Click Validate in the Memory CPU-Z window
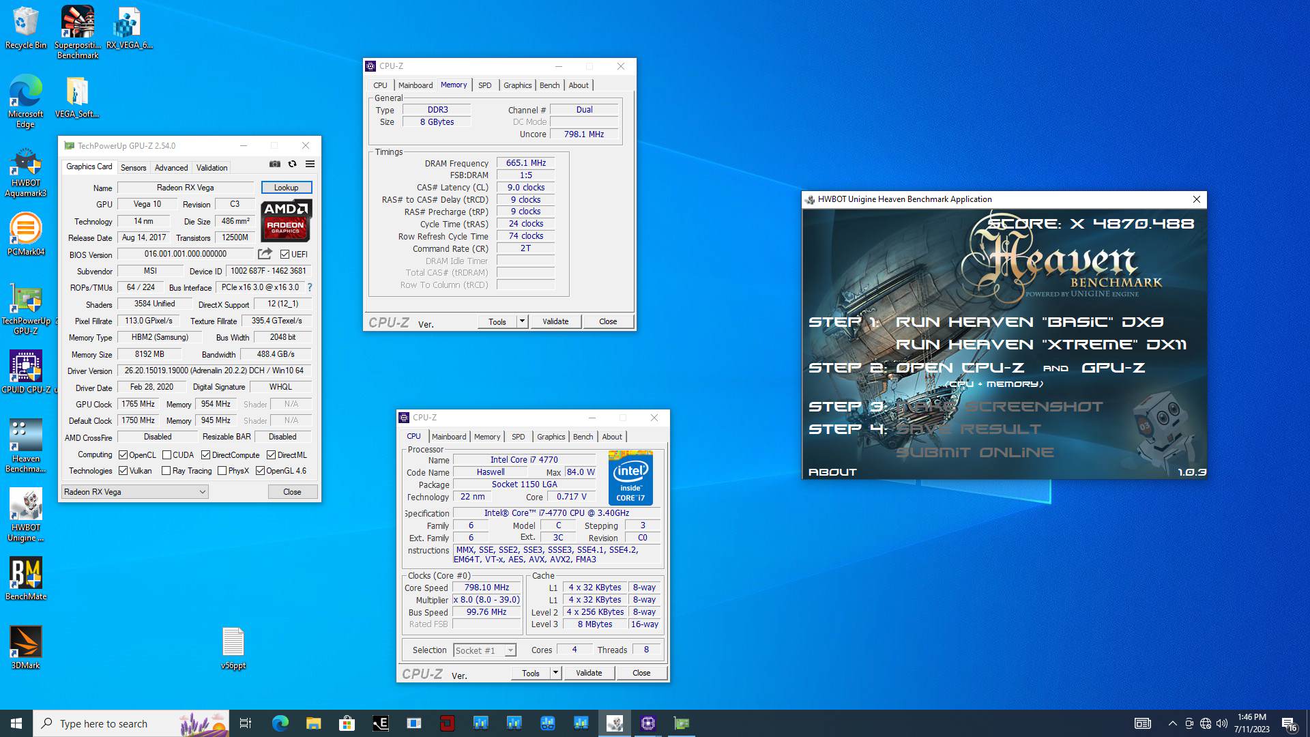This screenshot has width=1310, height=737. coord(555,321)
